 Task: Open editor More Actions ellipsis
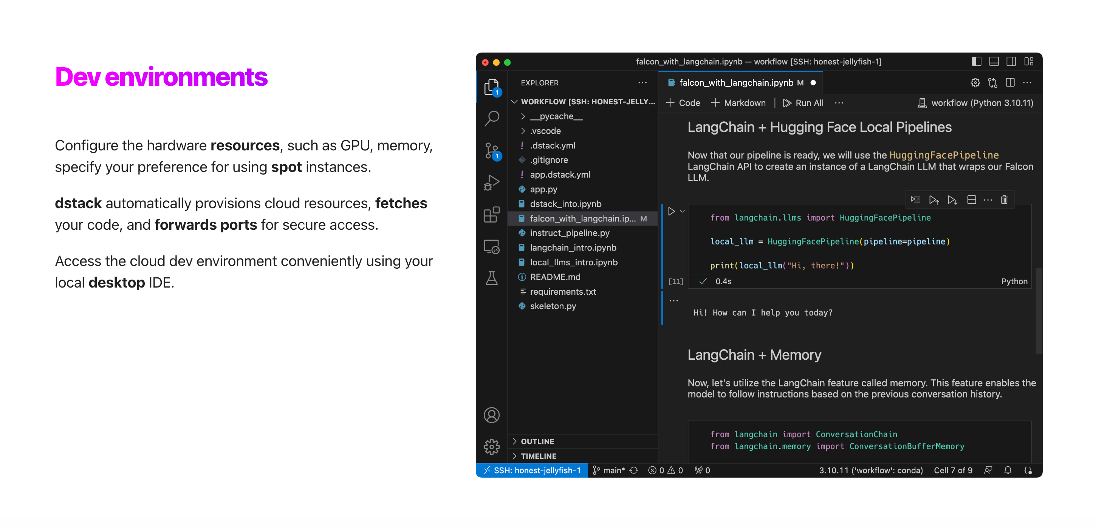1027,82
